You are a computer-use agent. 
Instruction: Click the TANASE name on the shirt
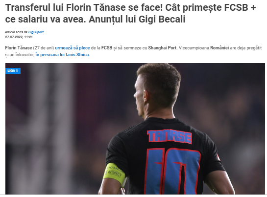pyautogui.click(x=170, y=137)
